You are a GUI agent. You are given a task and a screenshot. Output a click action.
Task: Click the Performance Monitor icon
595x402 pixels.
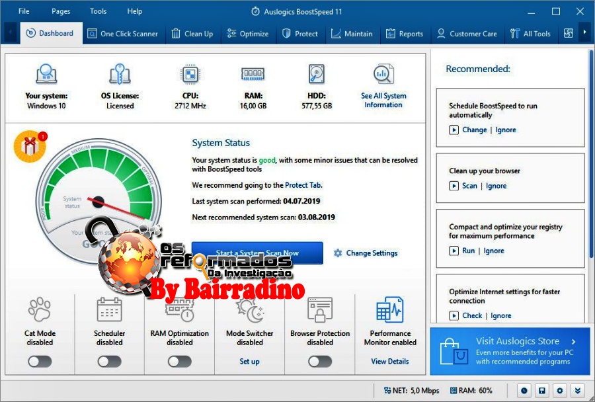click(x=390, y=309)
